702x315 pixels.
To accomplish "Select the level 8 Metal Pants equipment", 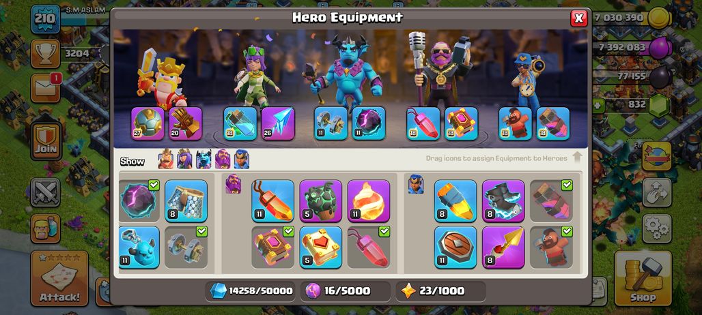I will pyautogui.click(x=186, y=201).
